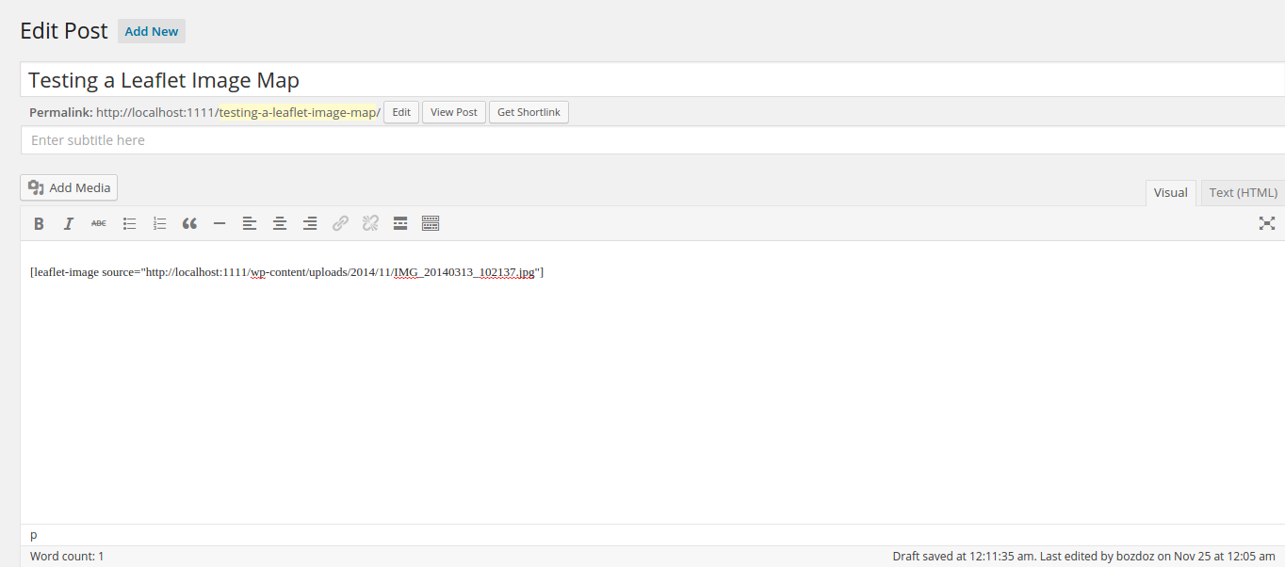The image size is (1285, 567).
Task: Open the View Post button
Action: click(454, 112)
